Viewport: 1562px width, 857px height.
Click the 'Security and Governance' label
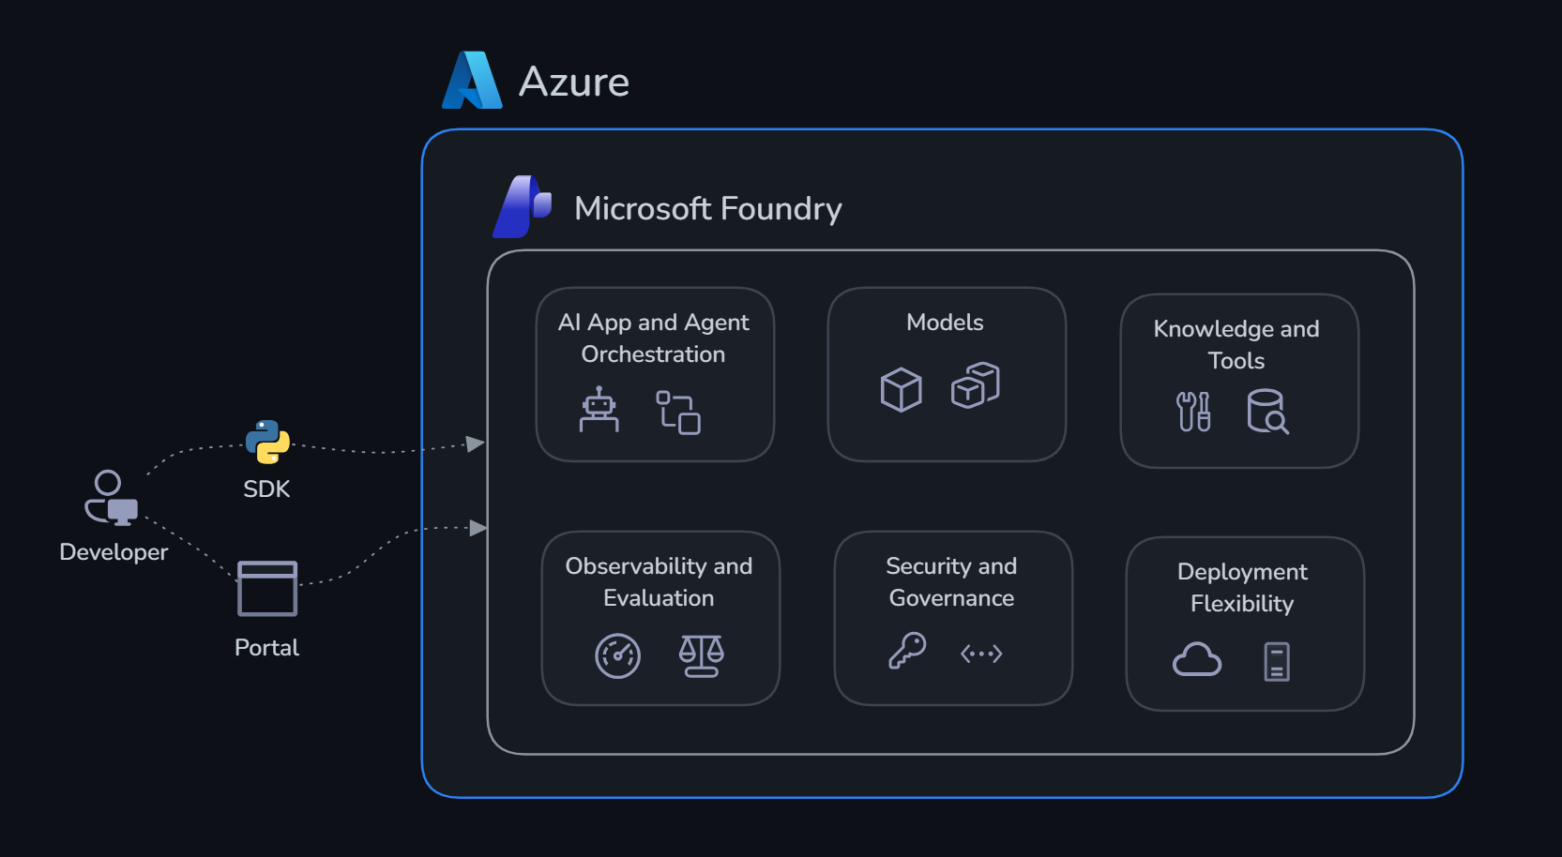coord(951,582)
